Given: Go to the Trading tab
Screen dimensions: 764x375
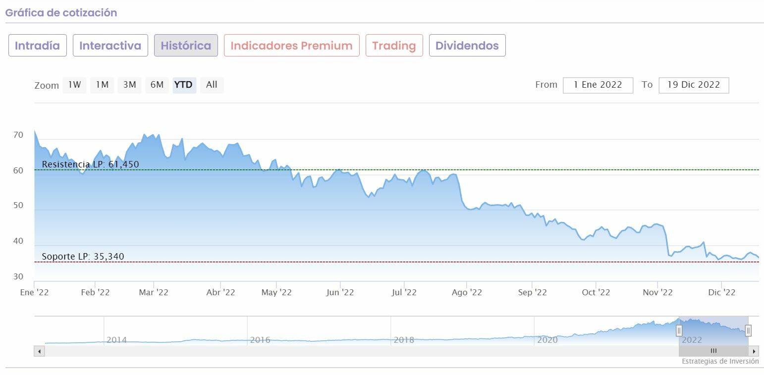Looking at the screenshot, I should click(x=394, y=46).
